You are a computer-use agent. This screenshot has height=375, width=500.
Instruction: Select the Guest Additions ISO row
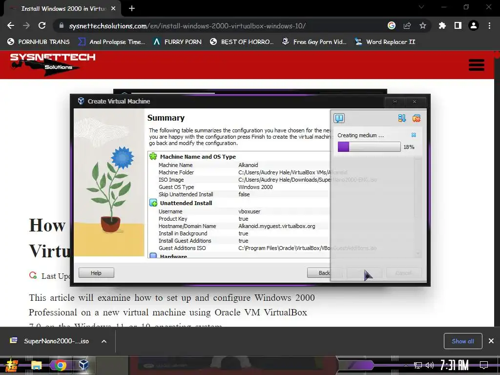(239, 248)
